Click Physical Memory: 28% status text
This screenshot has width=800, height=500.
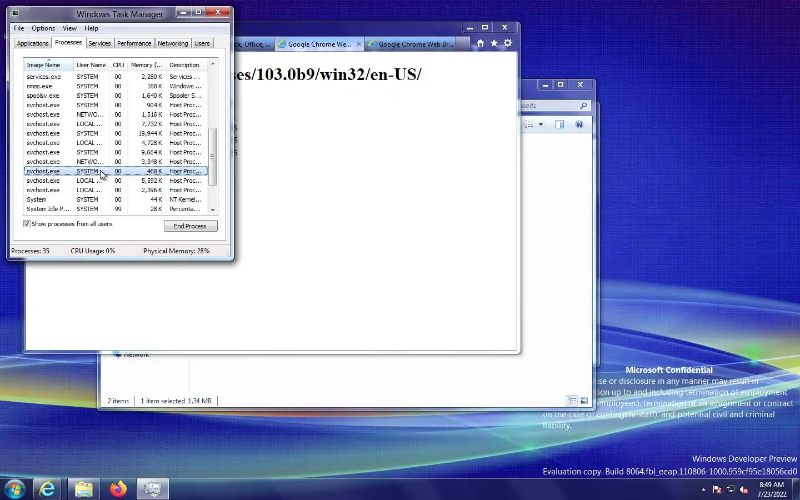(x=176, y=251)
